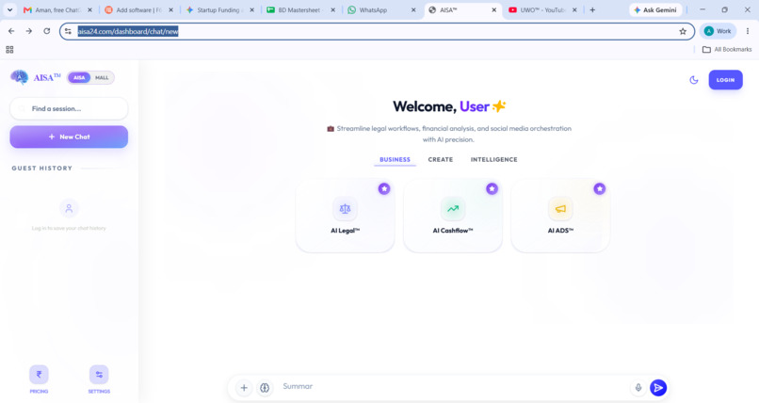Switch to AISA mode in toggle
The image size is (759, 403).
[x=79, y=77]
